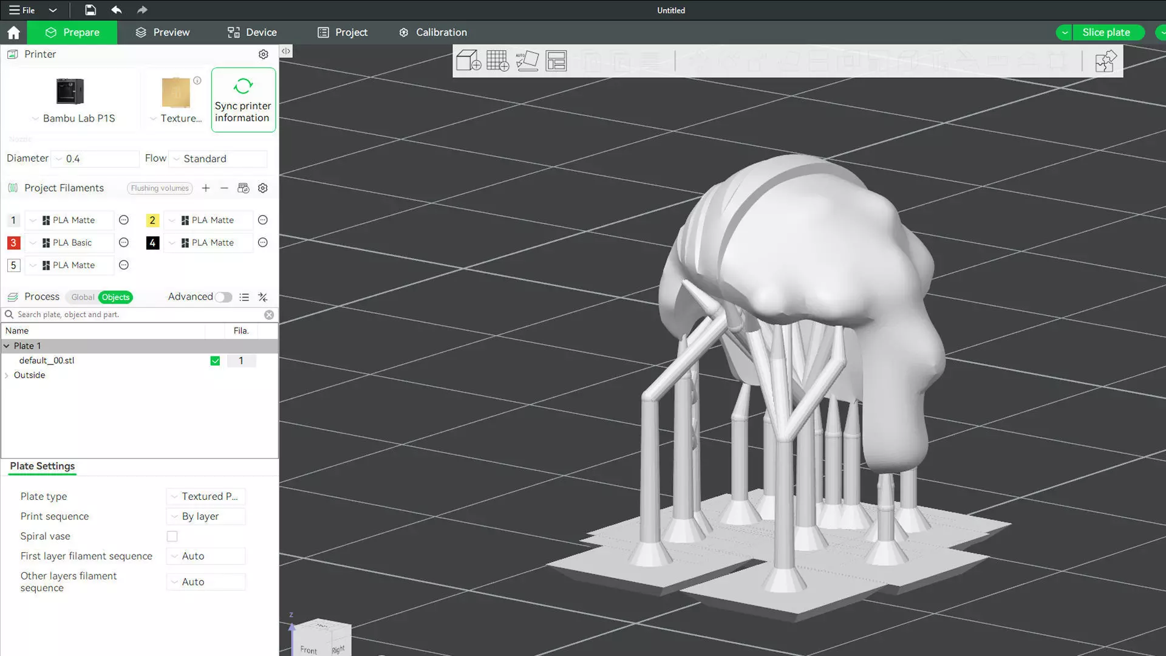Click the Add filament plus icon

coord(206,188)
